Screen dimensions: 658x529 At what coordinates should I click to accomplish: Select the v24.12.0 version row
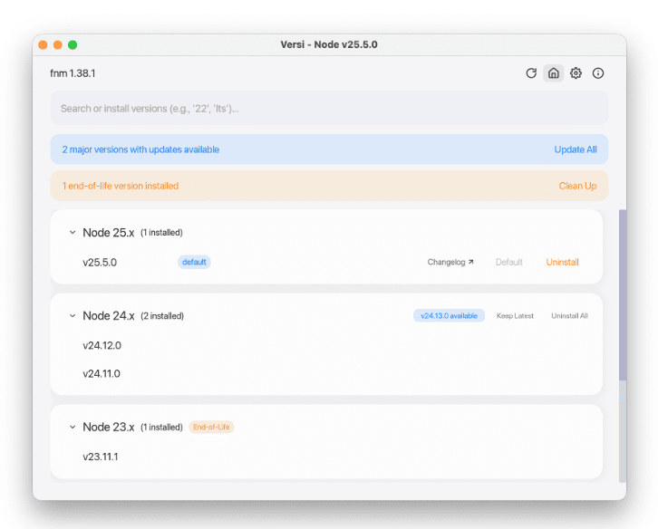pos(102,345)
